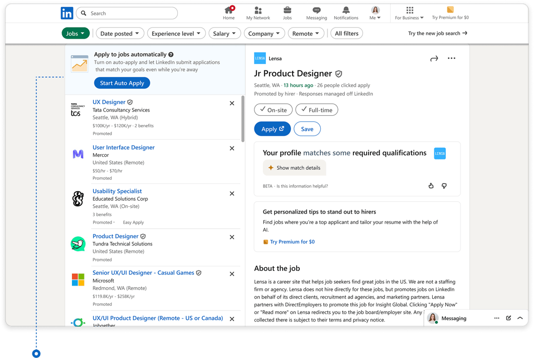
Task: Click the Tundra Technical Solutions logo
Action: tap(78, 244)
